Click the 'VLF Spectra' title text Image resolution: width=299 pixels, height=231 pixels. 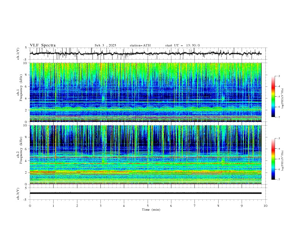[x=43, y=45]
